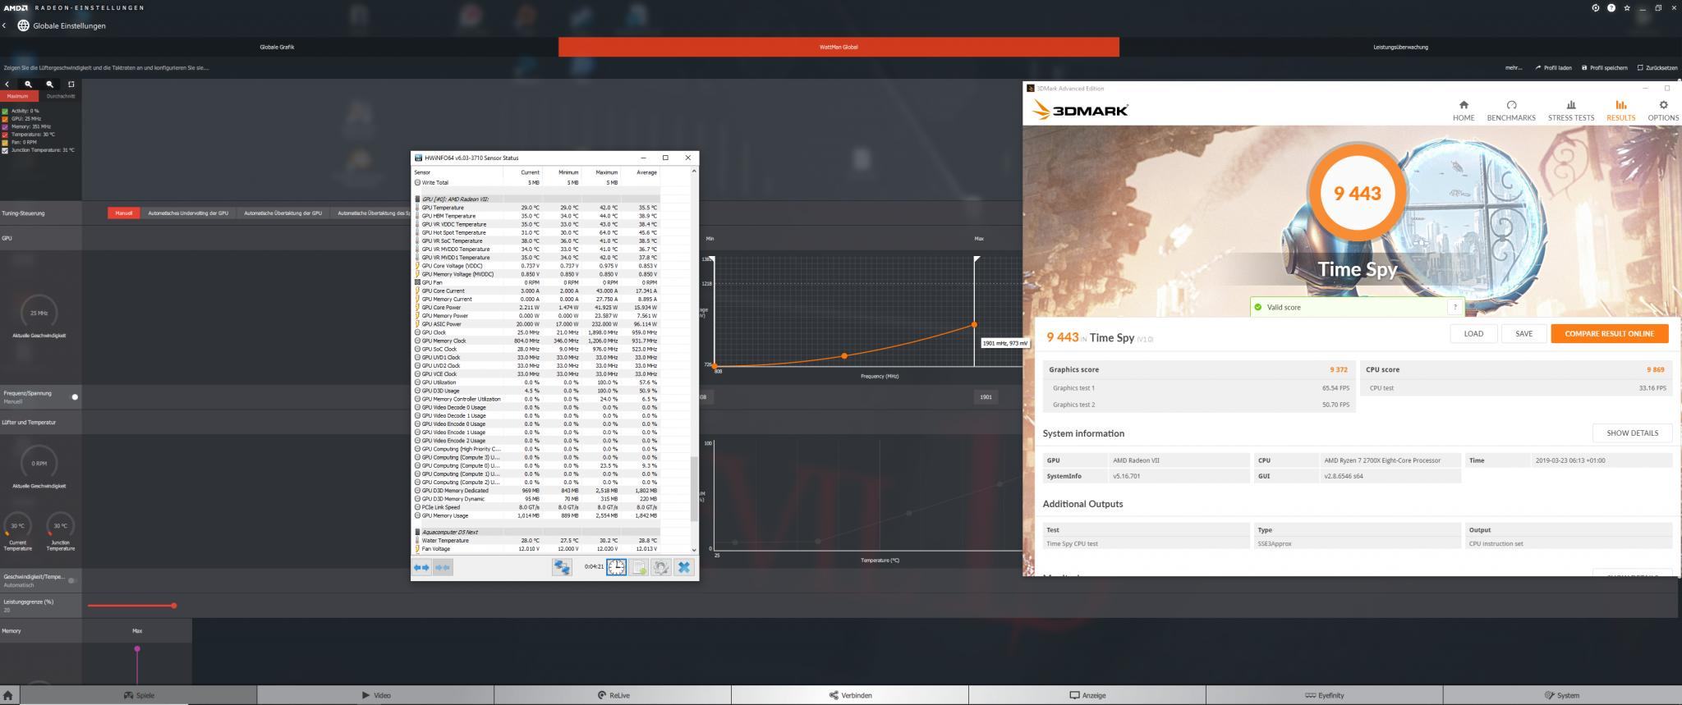Viewport: 1682px width, 705px height.
Task: Toggle Fan 0 RPM graph checkbox
Action: [x=5, y=142]
